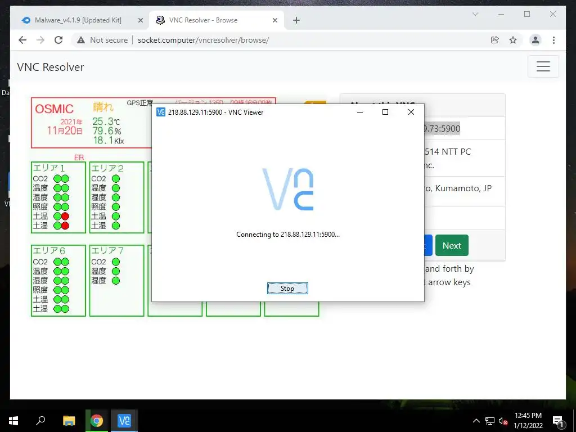Image resolution: width=576 pixels, height=432 pixels.
Task: Click VNC Viewer icon in taskbar
Action: coord(124,421)
